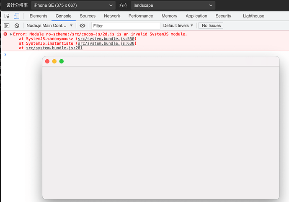Go to the Memory tab
This screenshot has height=202, width=289.
tap(169, 16)
